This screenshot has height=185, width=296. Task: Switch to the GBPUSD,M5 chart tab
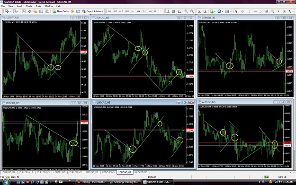(x=92, y=172)
